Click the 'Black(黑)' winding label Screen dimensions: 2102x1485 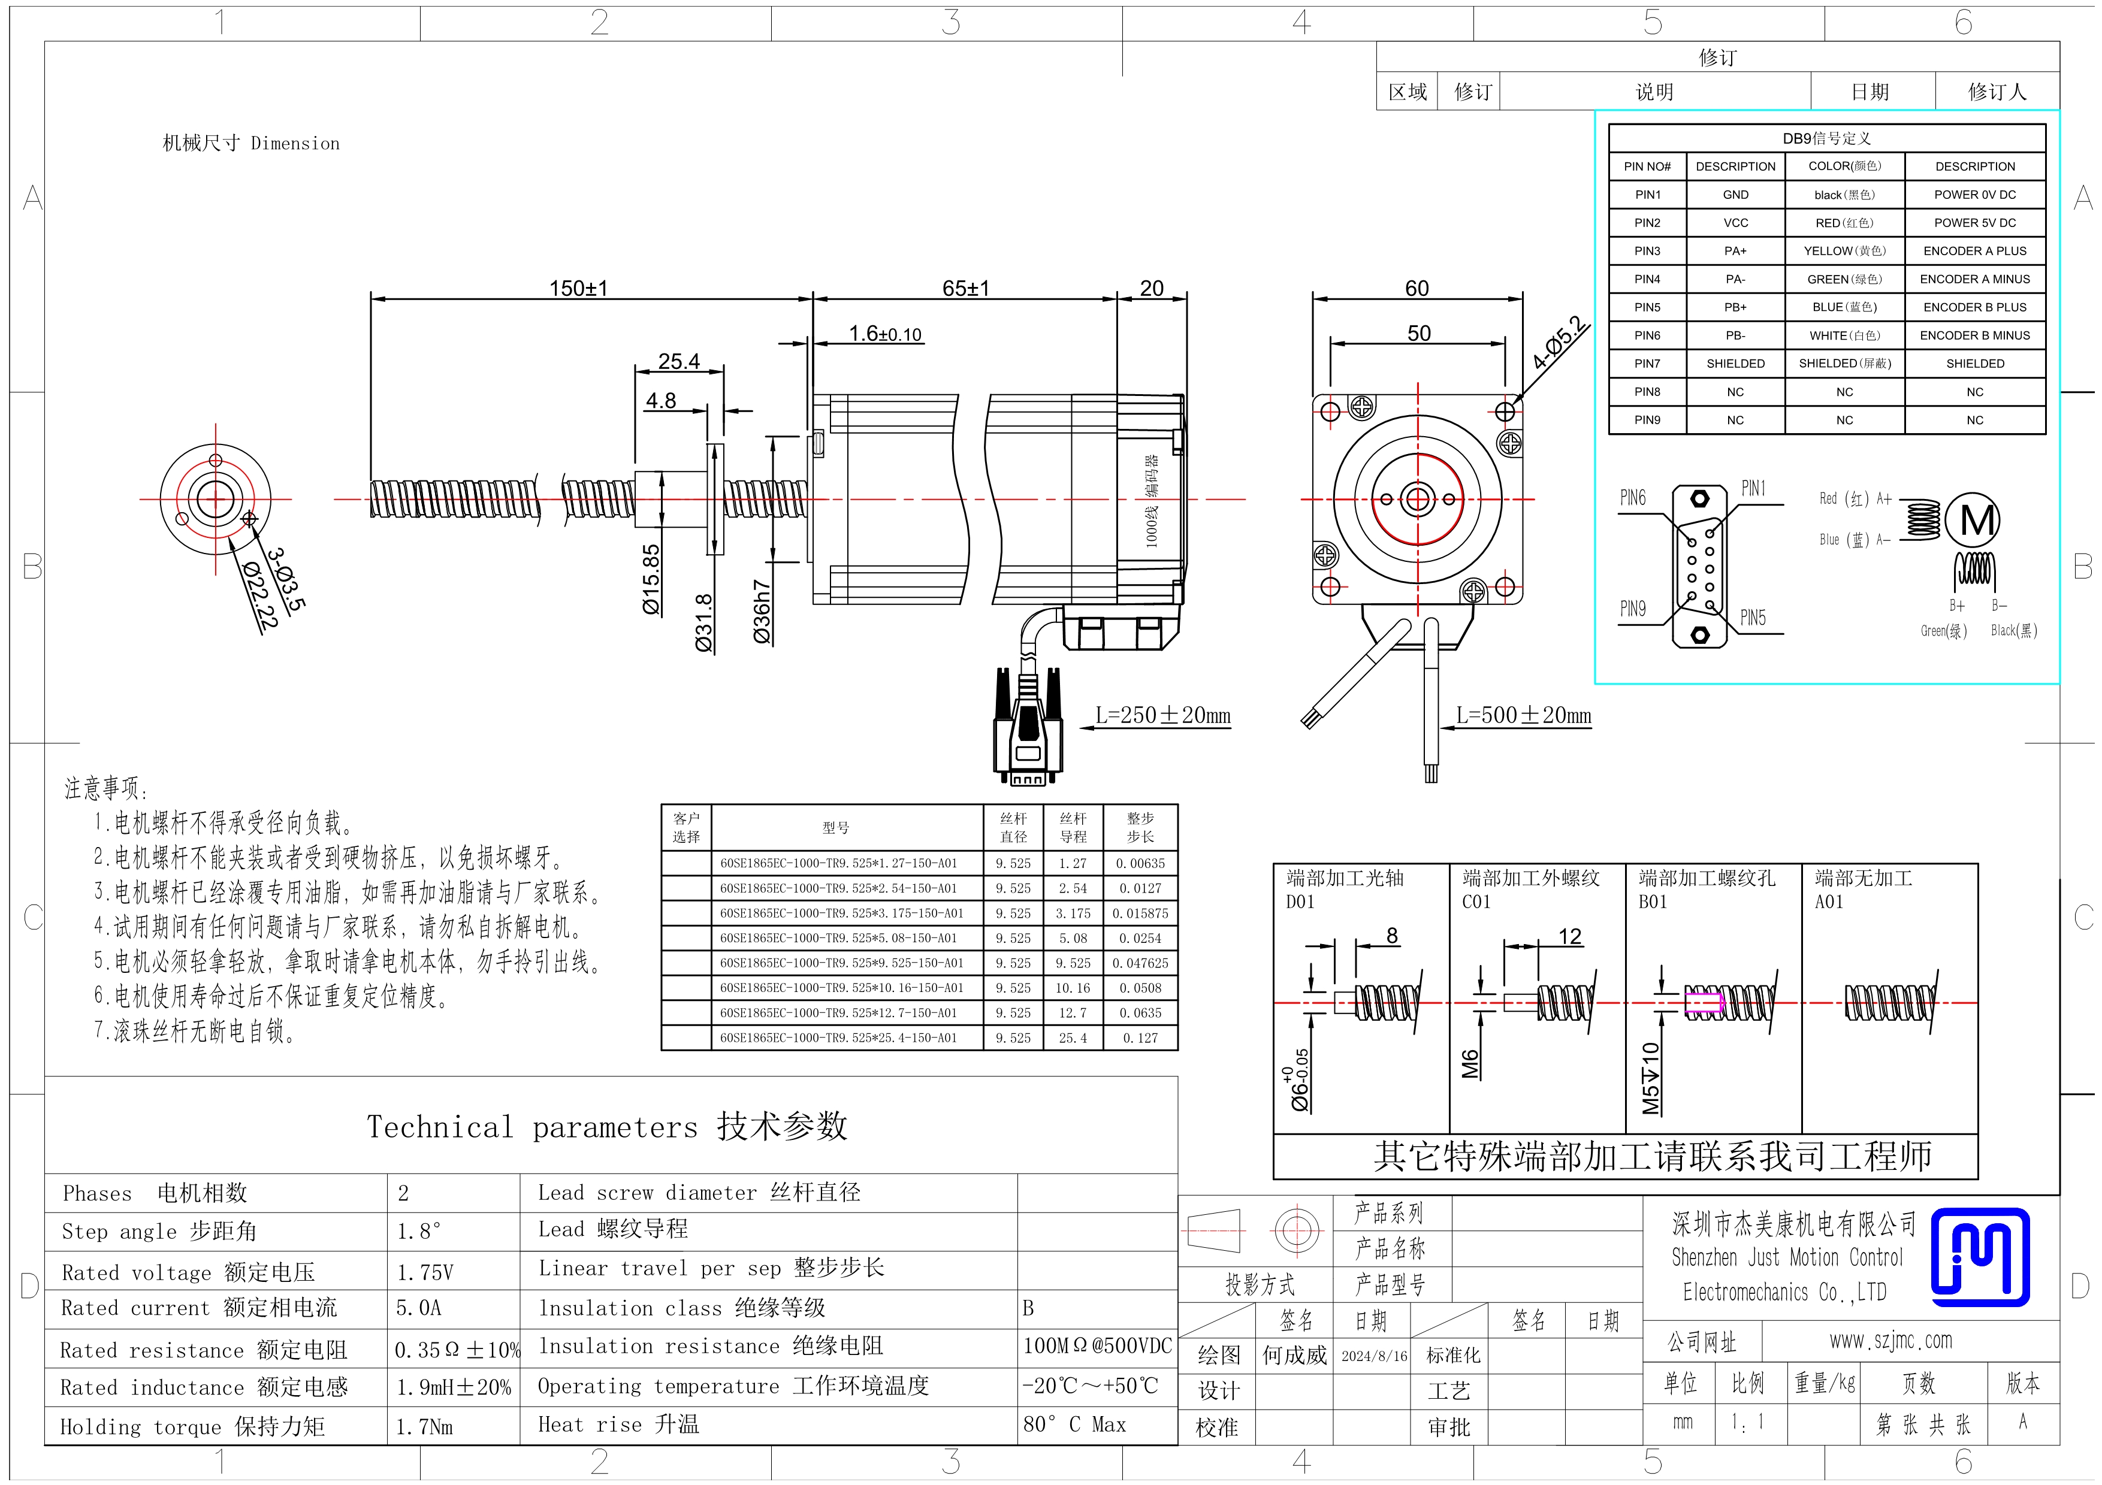coord(2014,630)
